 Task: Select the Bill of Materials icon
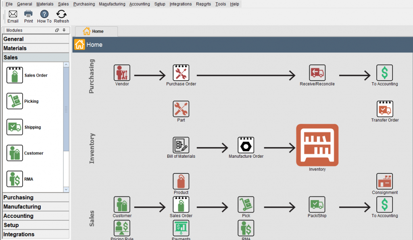181,145
